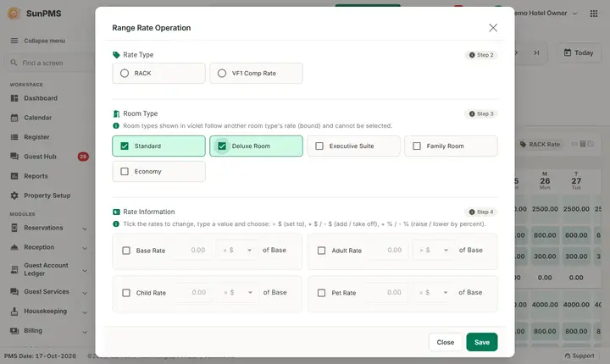
Task: Click the Support link at bottom
Action: (x=579, y=356)
